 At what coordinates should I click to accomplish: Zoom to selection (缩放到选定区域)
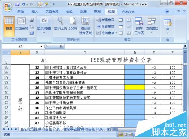click(85, 26)
